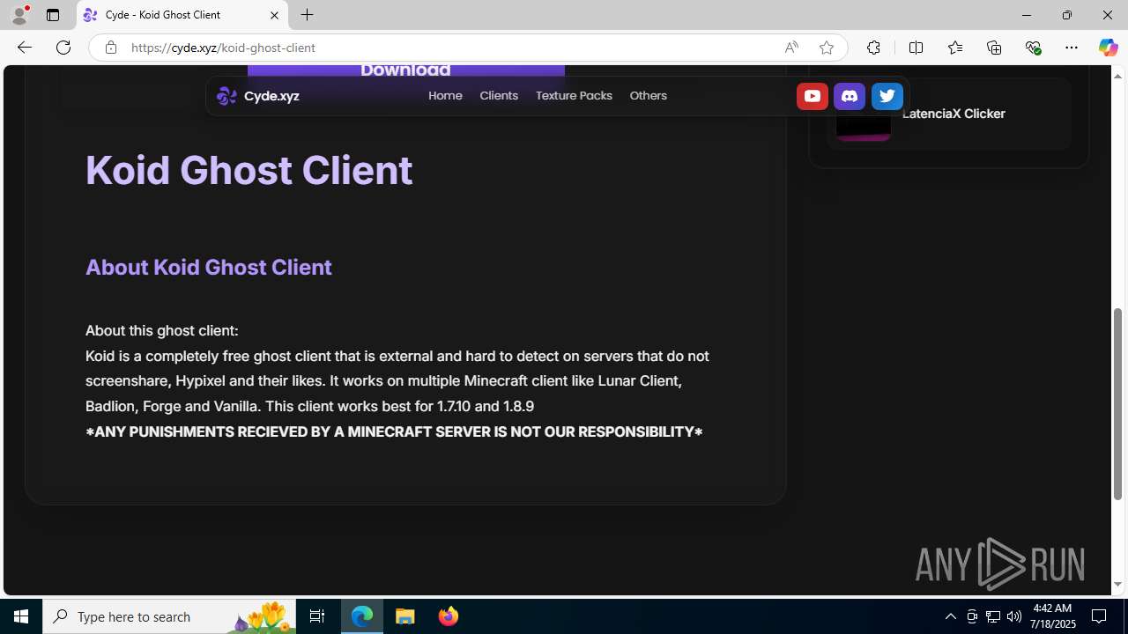View site information lock icon
Screen dimensions: 1128x634
pyautogui.click(x=110, y=48)
